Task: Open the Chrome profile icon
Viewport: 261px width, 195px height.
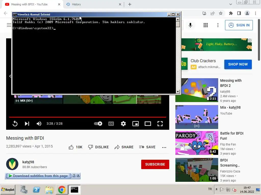Action: click(247, 13)
